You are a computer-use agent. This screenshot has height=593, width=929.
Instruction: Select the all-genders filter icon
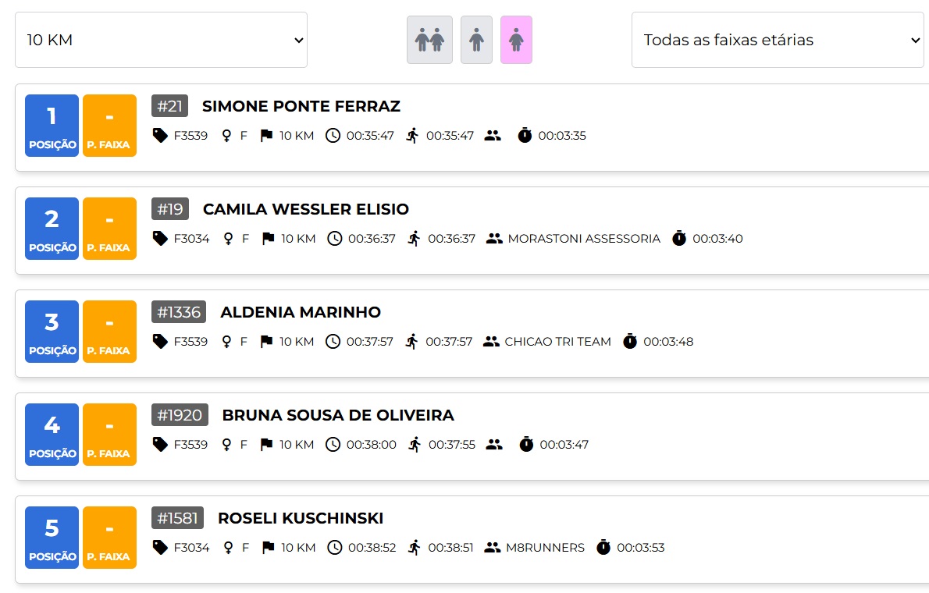click(429, 40)
